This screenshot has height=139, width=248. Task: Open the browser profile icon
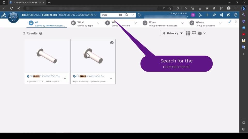[x=229, y=8]
